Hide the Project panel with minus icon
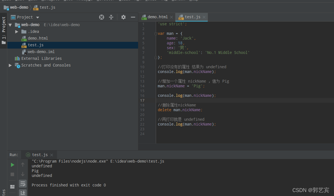Screen dimensions: 334x196 click(133, 17)
